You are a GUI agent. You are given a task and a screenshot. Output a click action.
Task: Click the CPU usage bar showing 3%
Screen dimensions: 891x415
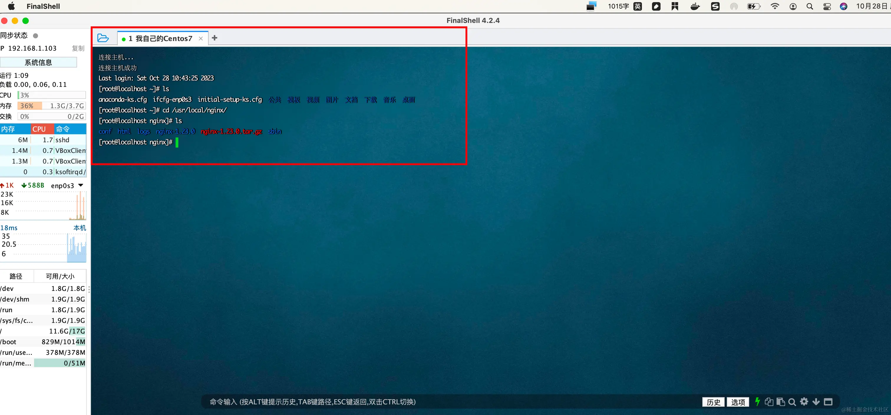[52, 95]
